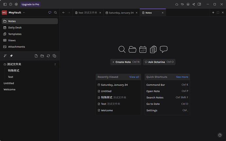Open the Welcome note in the file tree

[x=9, y=89]
